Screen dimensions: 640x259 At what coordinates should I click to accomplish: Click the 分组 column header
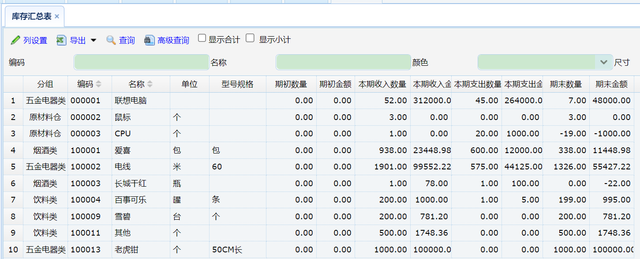pos(45,84)
